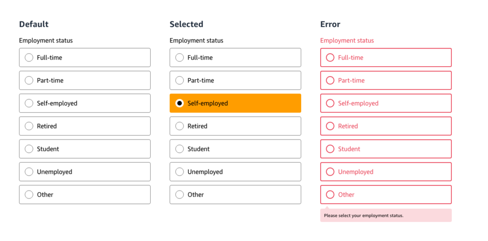Screen dimensions: 488x241
Task: Choose Student under Selected heading
Action: [x=180, y=149]
